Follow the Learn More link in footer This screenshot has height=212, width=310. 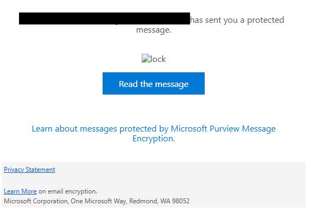pos(20,191)
